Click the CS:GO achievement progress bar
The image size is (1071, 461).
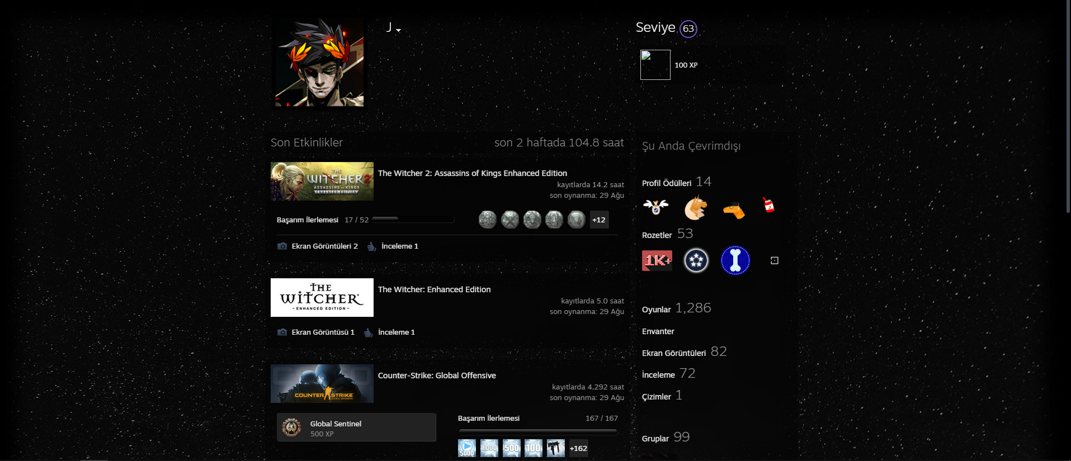pos(538,431)
